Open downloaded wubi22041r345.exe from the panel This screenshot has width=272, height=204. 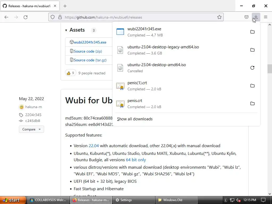[x=180, y=32]
